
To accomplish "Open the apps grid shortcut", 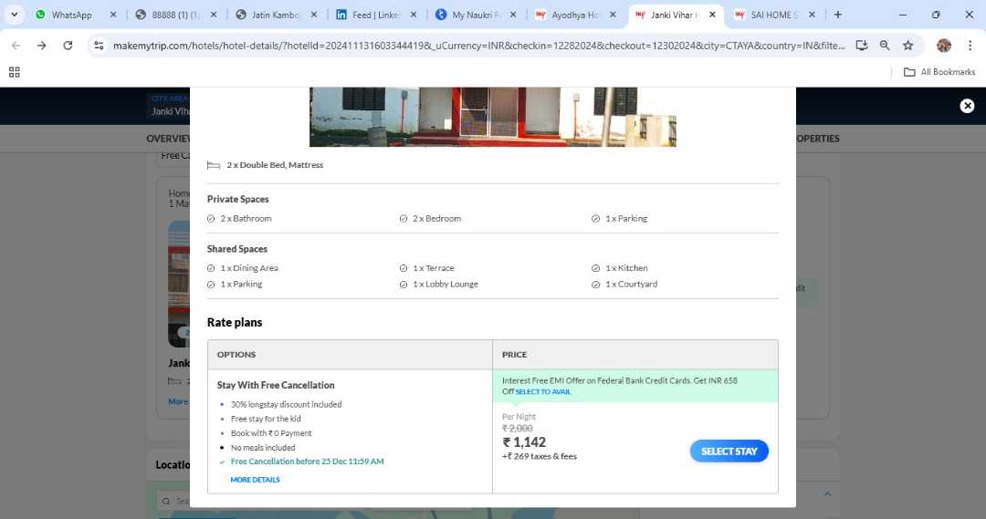I will click(14, 72).
